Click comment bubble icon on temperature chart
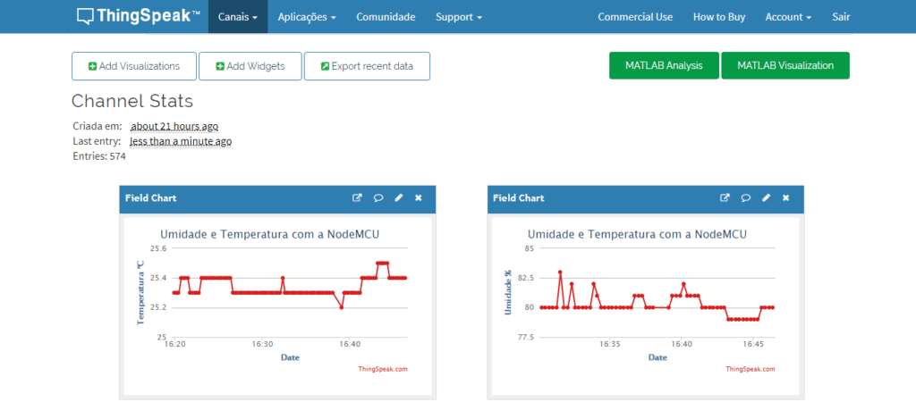The width and height of the screenshot is (916, 419). click(x=378, y=197)
